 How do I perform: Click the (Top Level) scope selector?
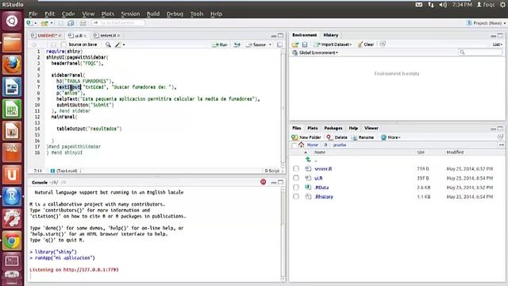pos(66,171)
